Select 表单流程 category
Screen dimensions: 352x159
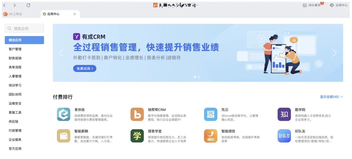click(15, 67)
